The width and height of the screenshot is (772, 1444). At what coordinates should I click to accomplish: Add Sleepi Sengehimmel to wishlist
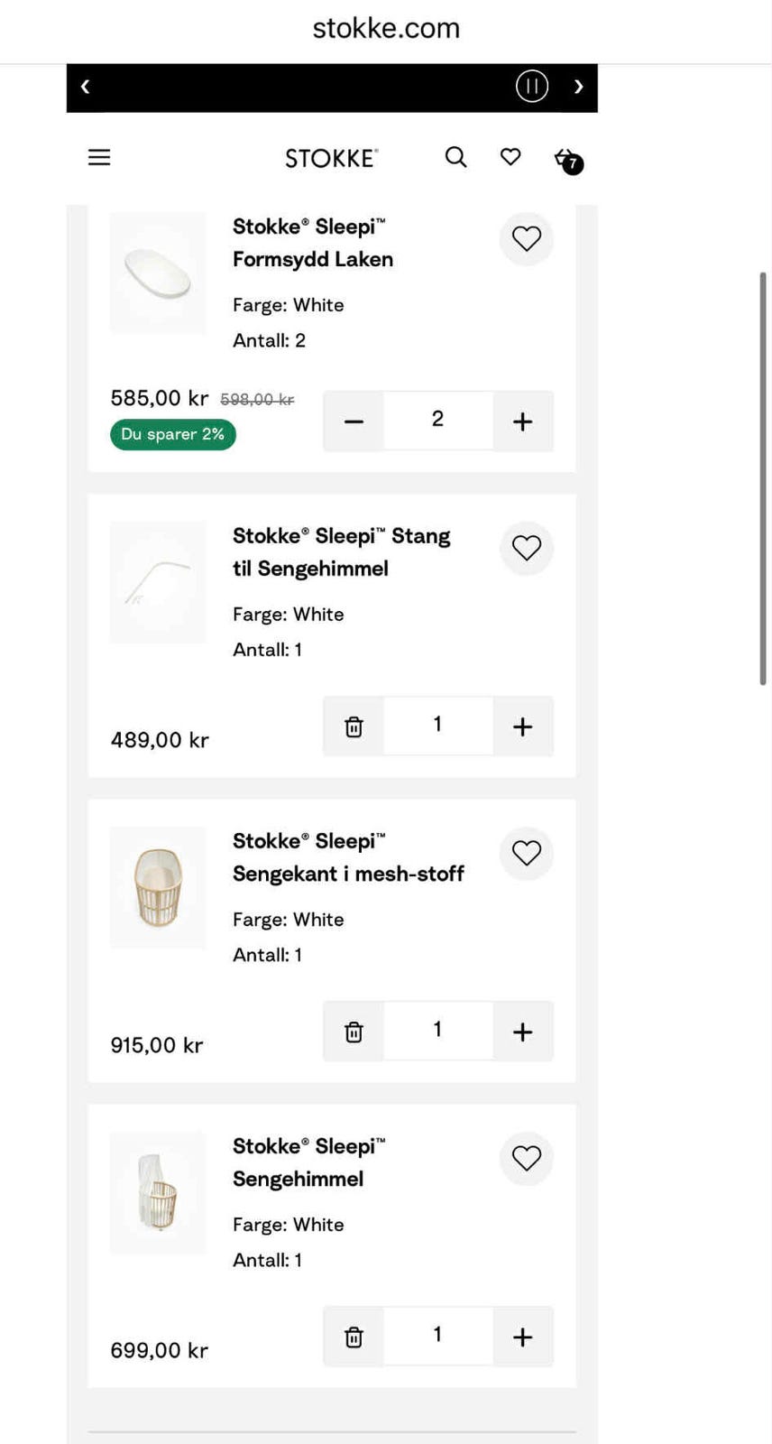point(527,1158)
